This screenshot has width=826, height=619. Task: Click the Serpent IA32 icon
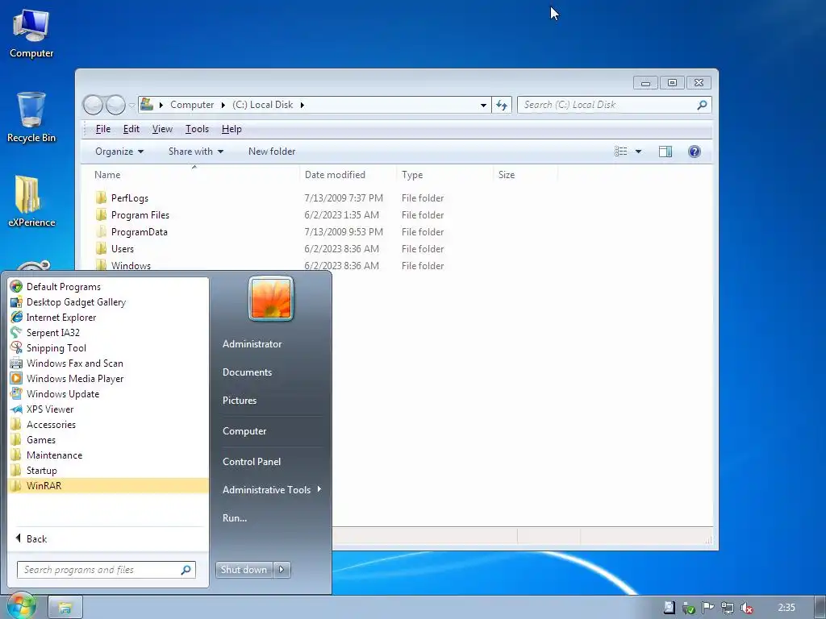pos(16,333)
